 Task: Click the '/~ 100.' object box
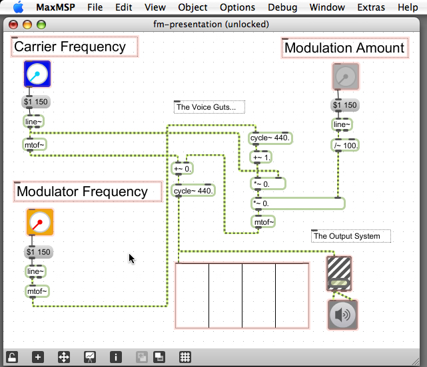point(346,145)
